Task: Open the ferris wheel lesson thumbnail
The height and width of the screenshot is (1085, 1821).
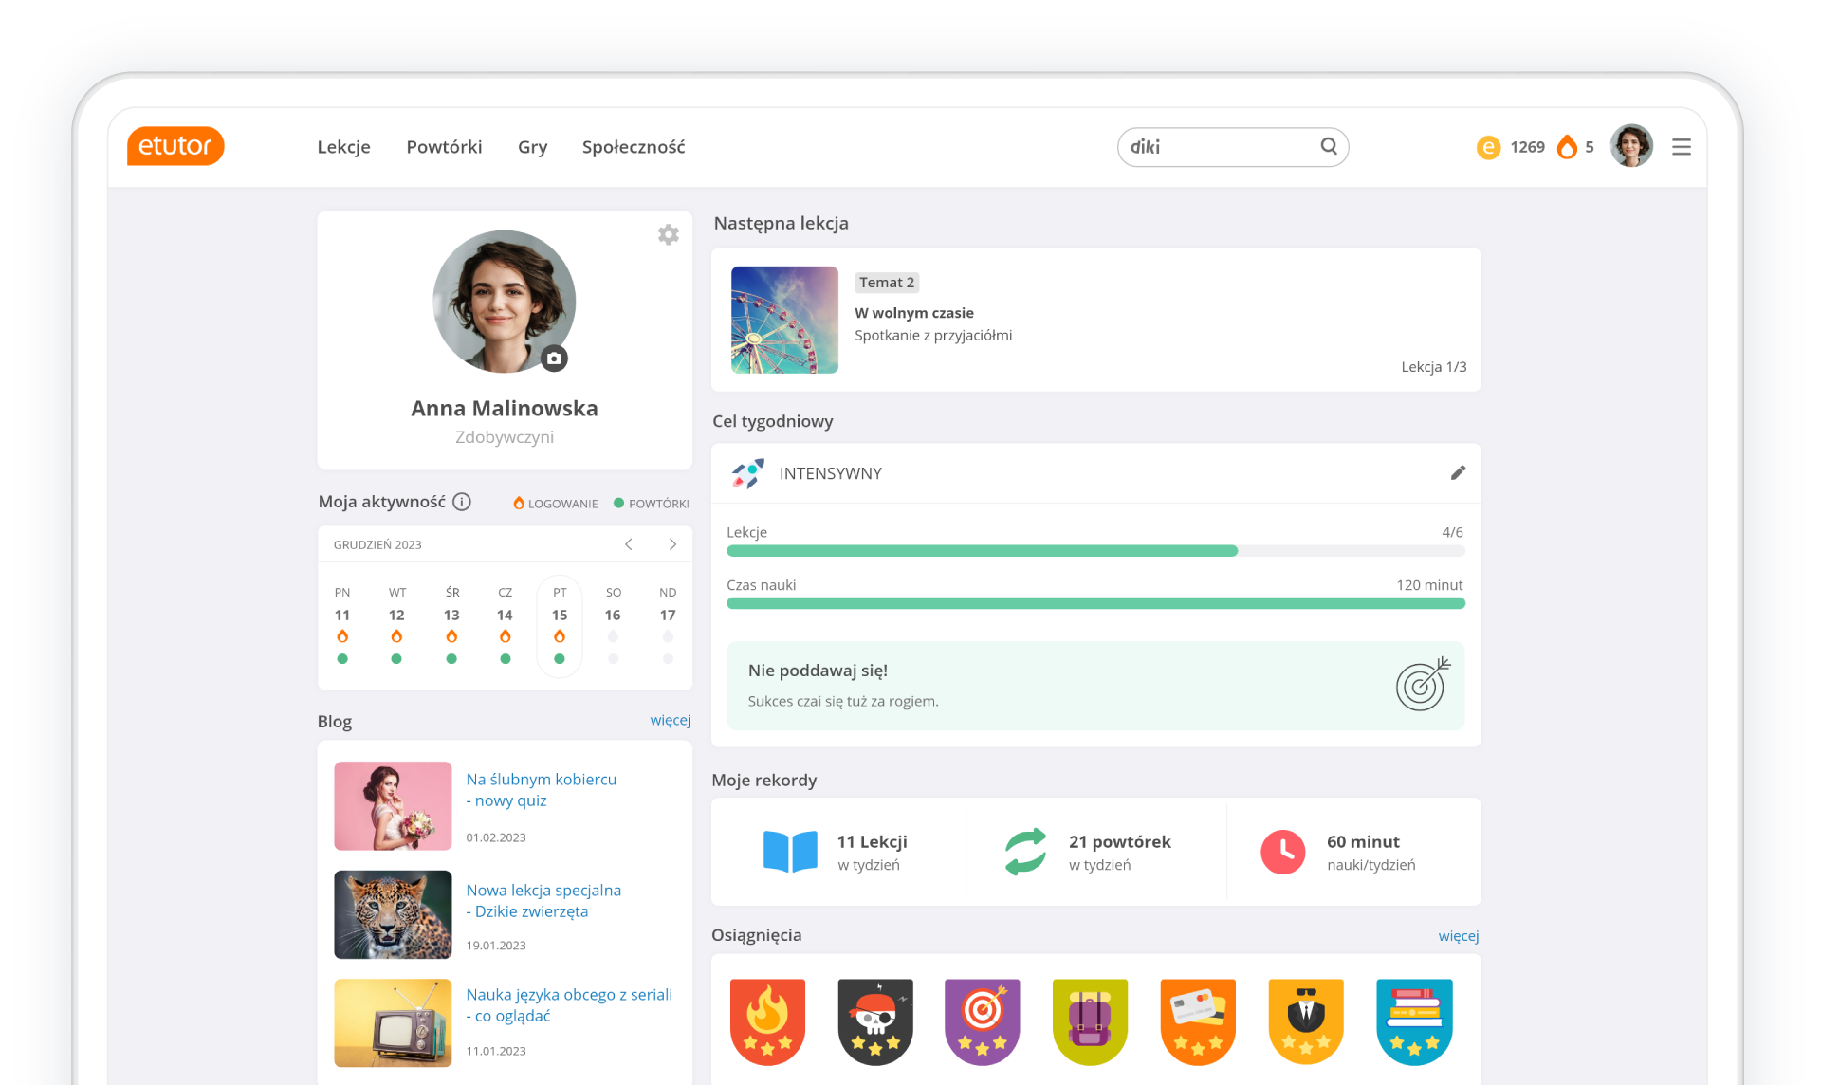Action: coord(784,320)
